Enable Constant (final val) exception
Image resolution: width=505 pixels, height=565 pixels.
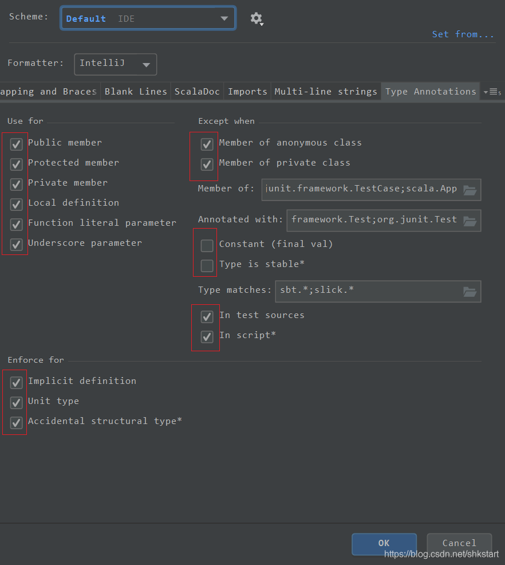pos(207,246)
